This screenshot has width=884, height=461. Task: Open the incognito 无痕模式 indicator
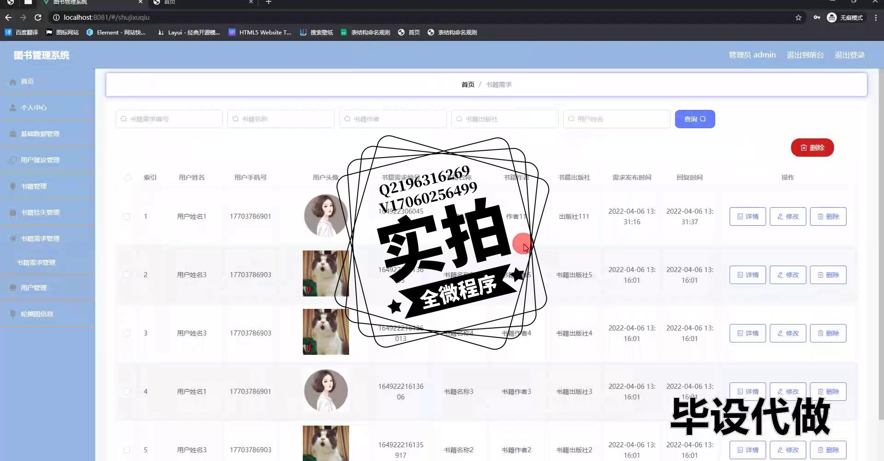[x=845, y=17]
